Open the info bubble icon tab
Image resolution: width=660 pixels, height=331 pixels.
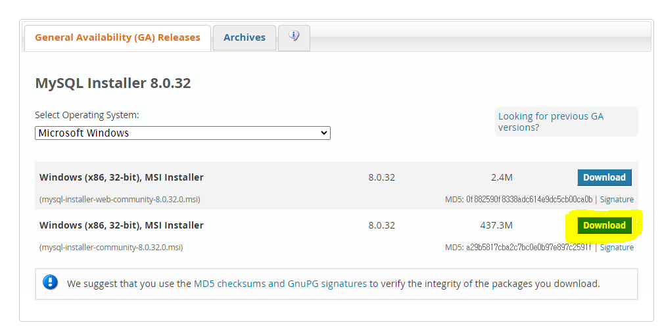294,38
